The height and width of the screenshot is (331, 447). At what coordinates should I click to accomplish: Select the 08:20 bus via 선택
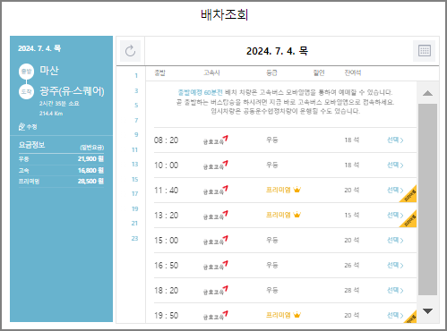395,140
